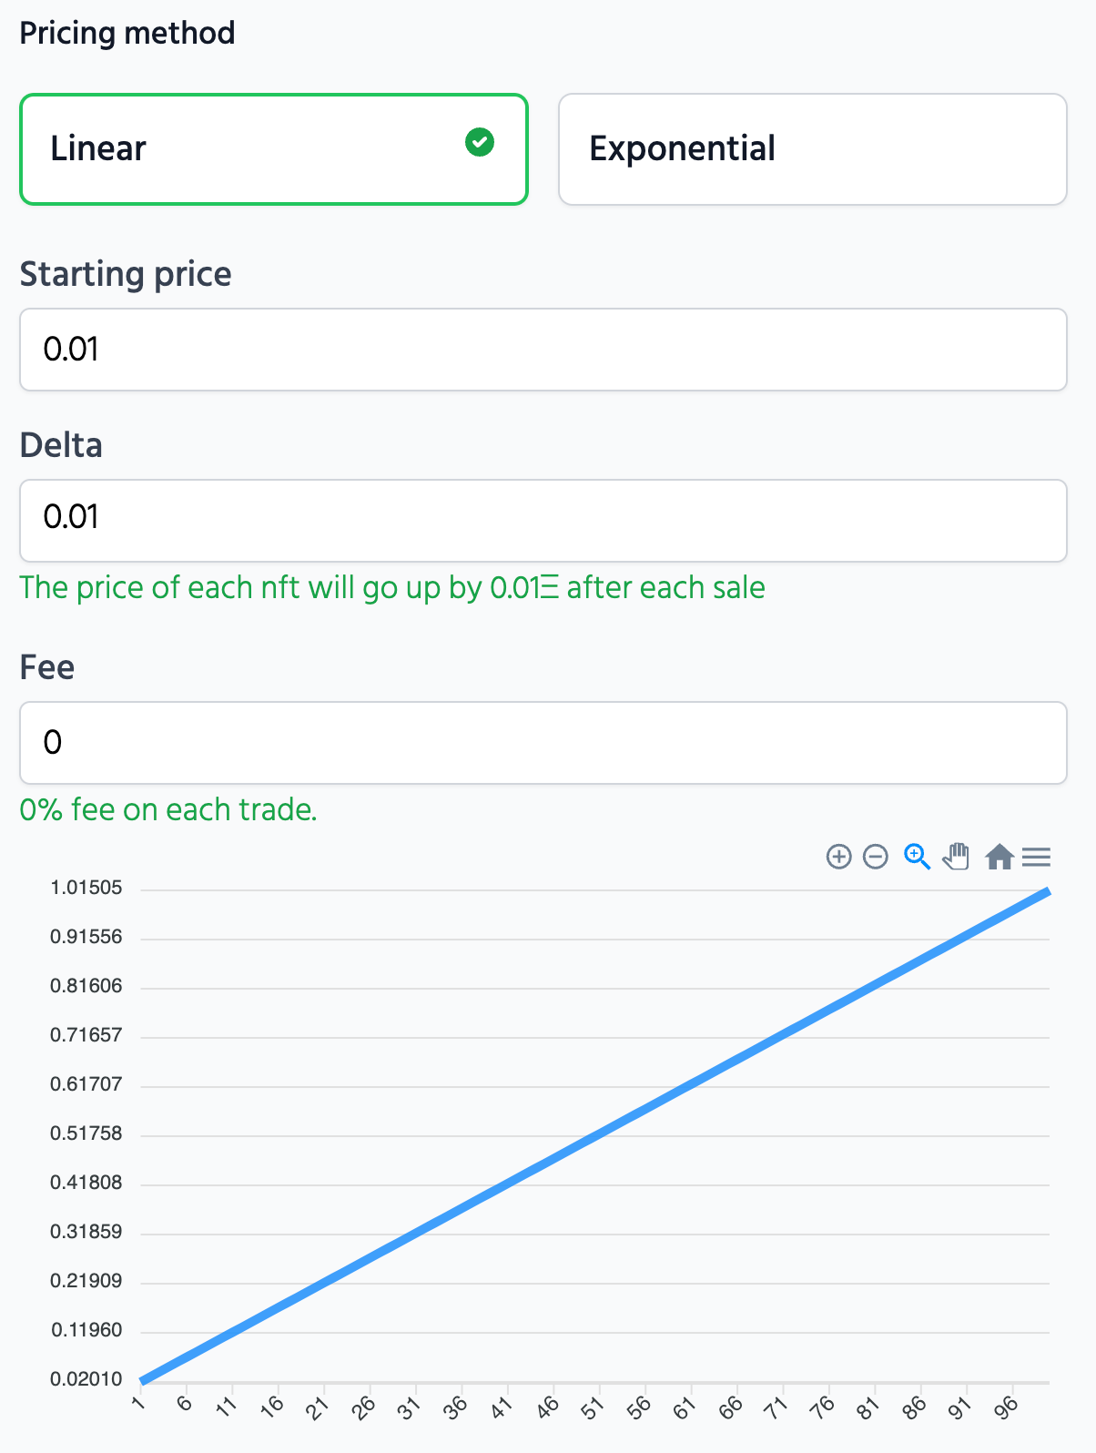Click into the Delta input field

click(x=543, y=521)
